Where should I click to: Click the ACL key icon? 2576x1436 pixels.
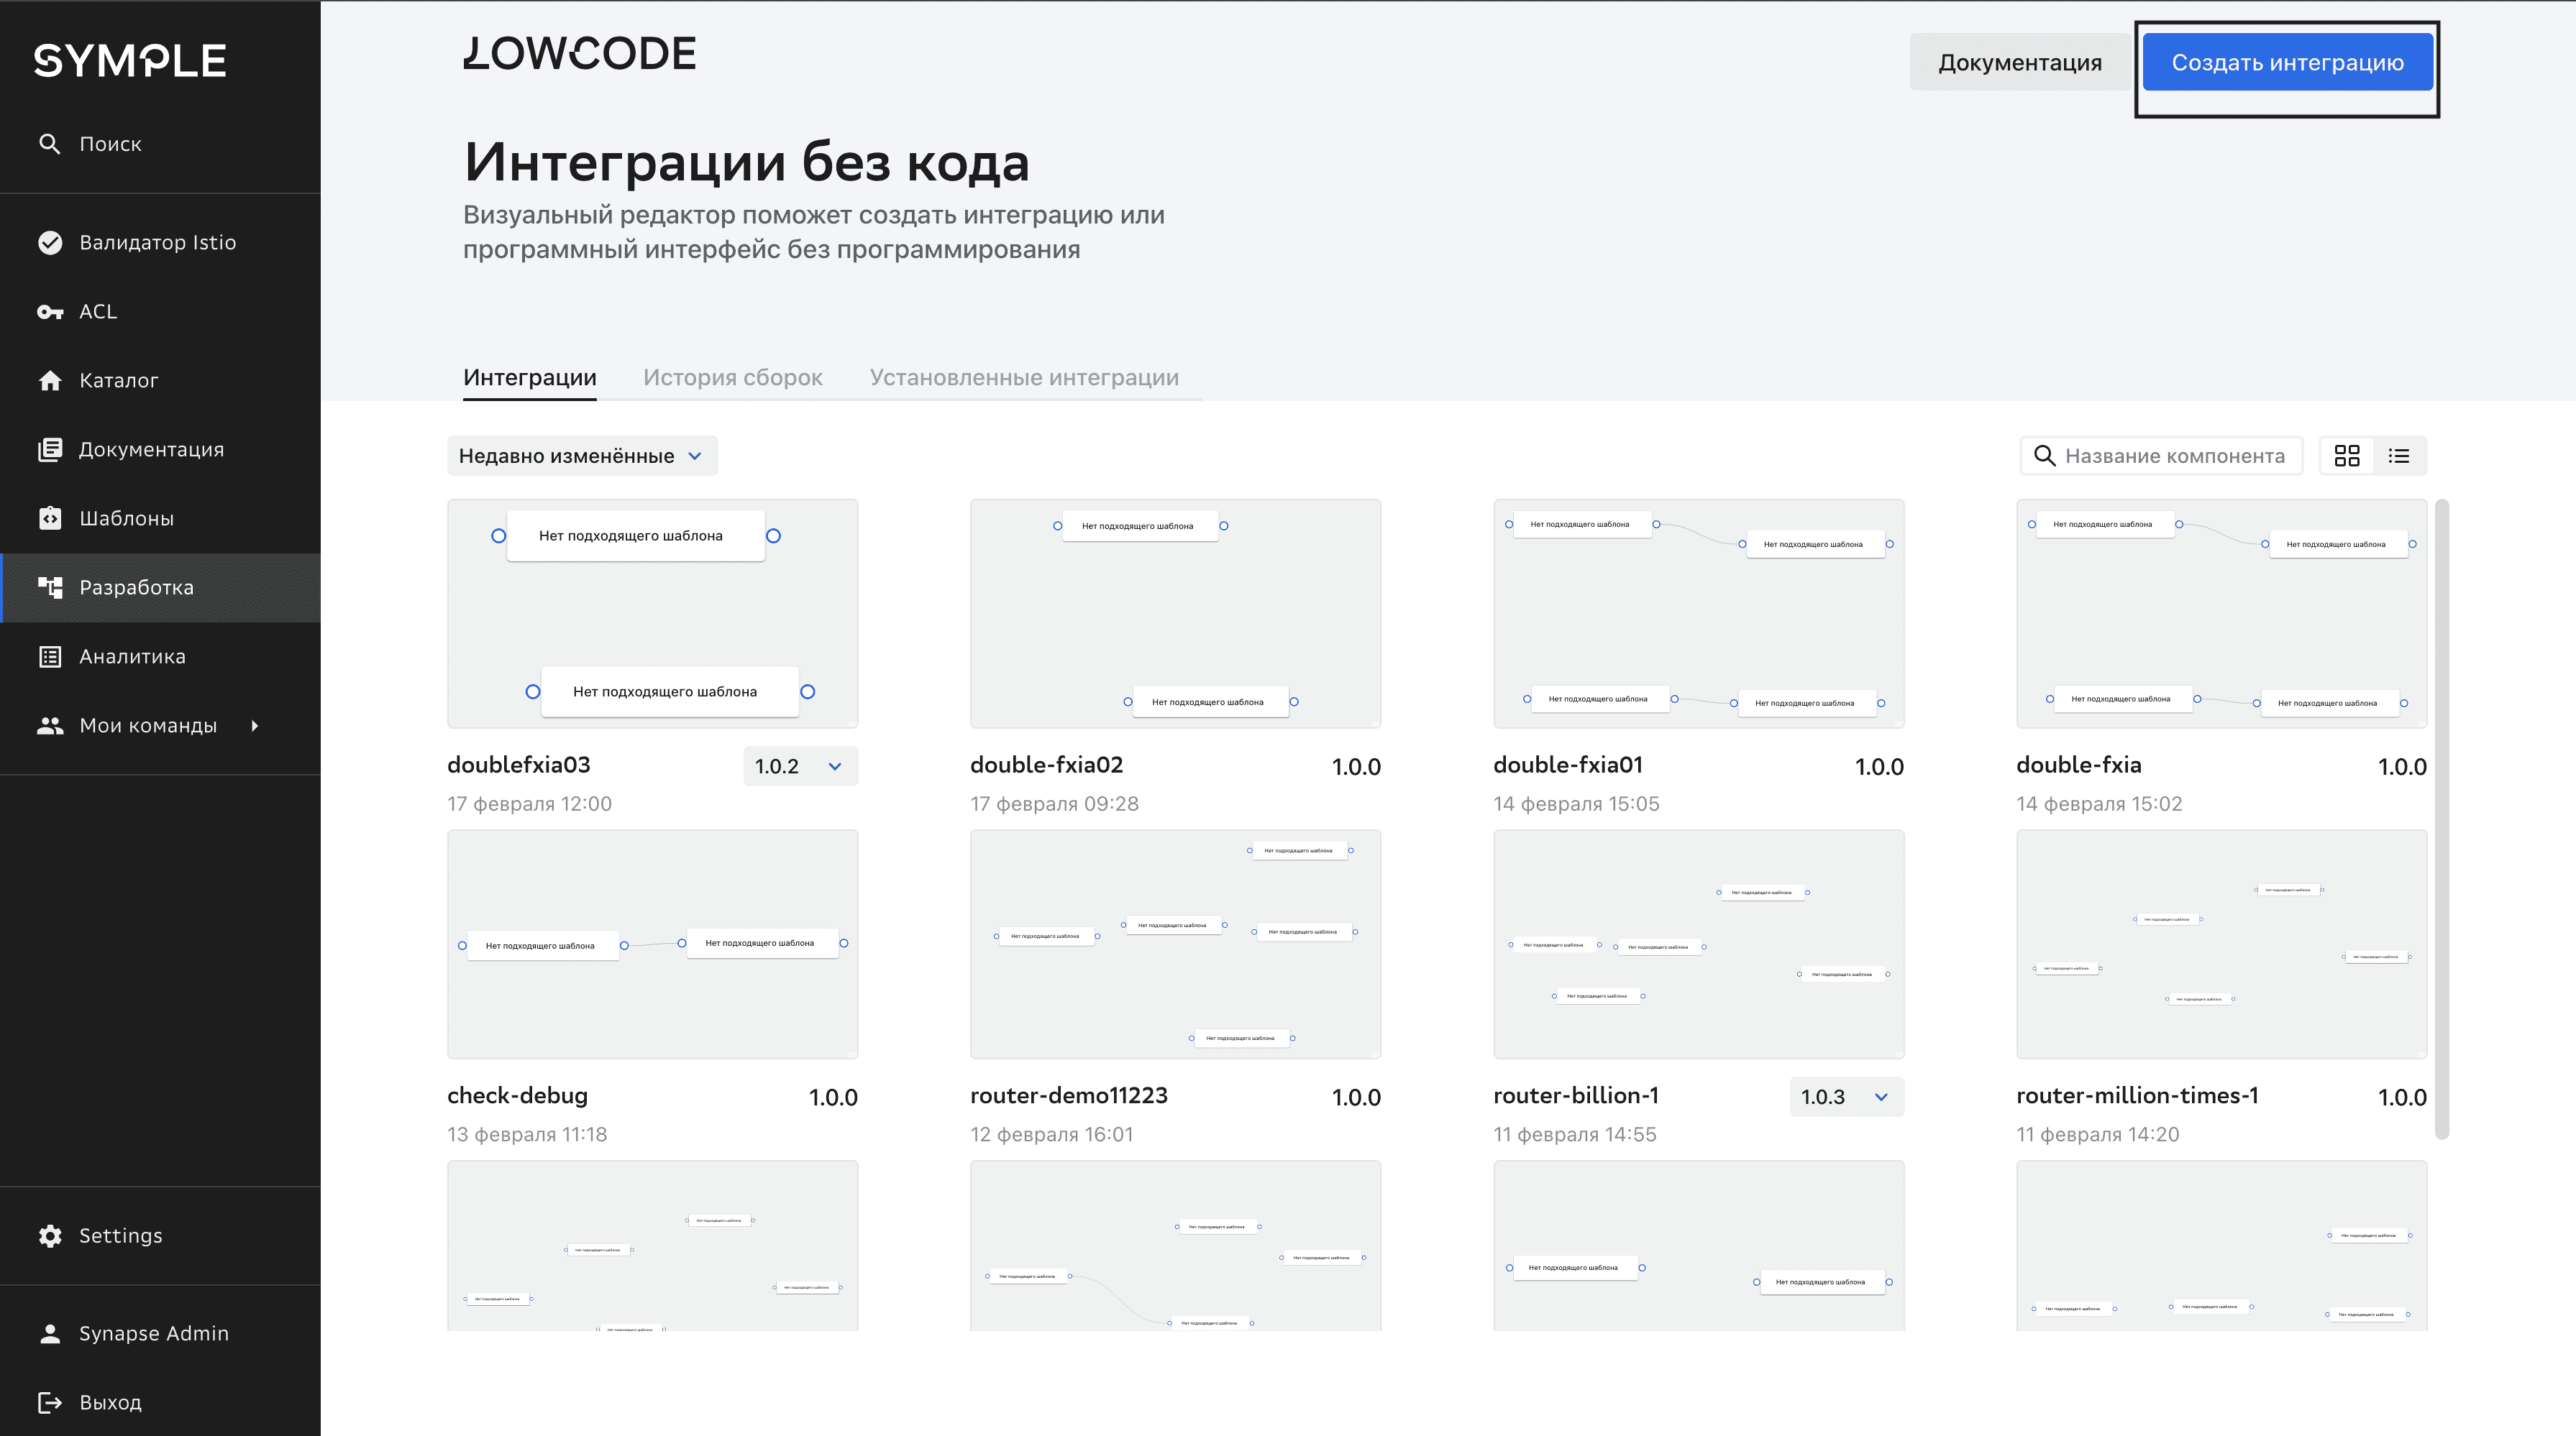[50, 312]
